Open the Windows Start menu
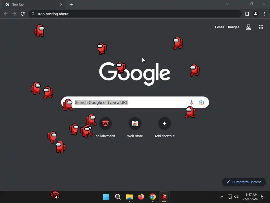Image resolution: width=270 pixels, height=203 pixels. tap(106, 197)
